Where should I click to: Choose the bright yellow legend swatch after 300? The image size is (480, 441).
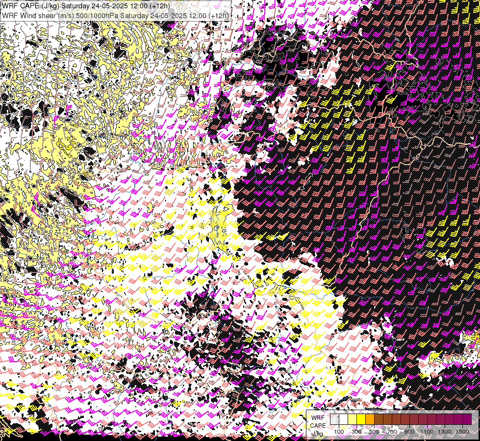click(x=361, y=419)
